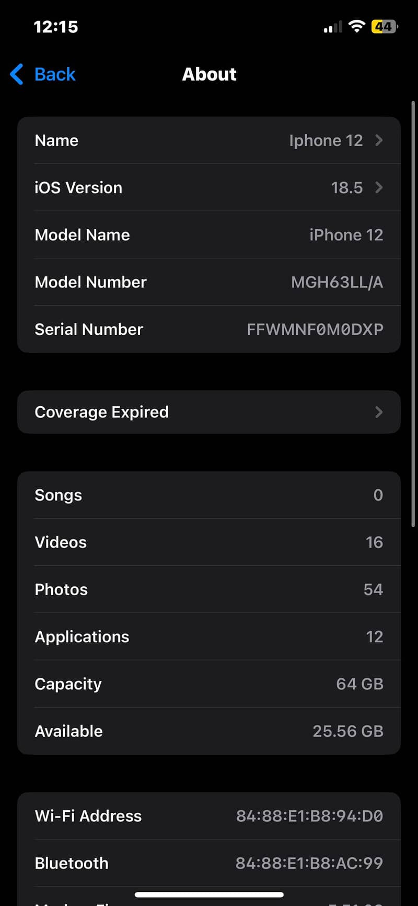418x906 pixels.
Task: Tap the 12:15 clock in status bar
Action: (x=56, y=27)
